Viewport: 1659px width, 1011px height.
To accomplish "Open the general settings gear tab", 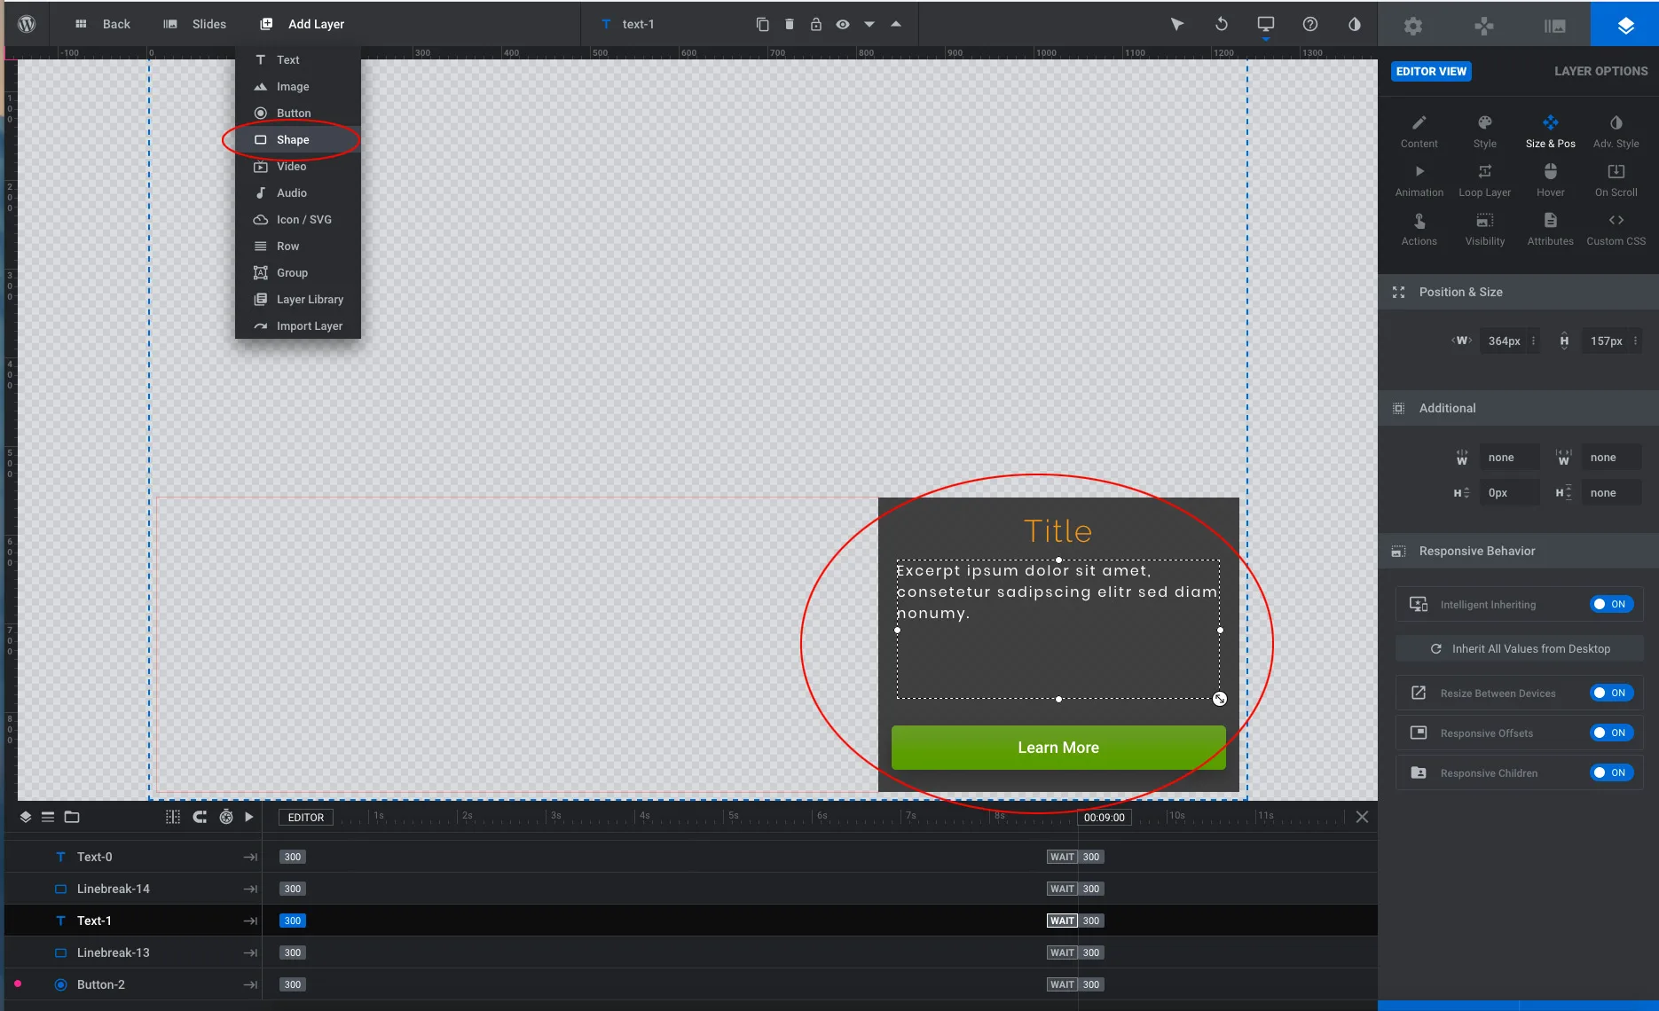I will pos(1413,25).
